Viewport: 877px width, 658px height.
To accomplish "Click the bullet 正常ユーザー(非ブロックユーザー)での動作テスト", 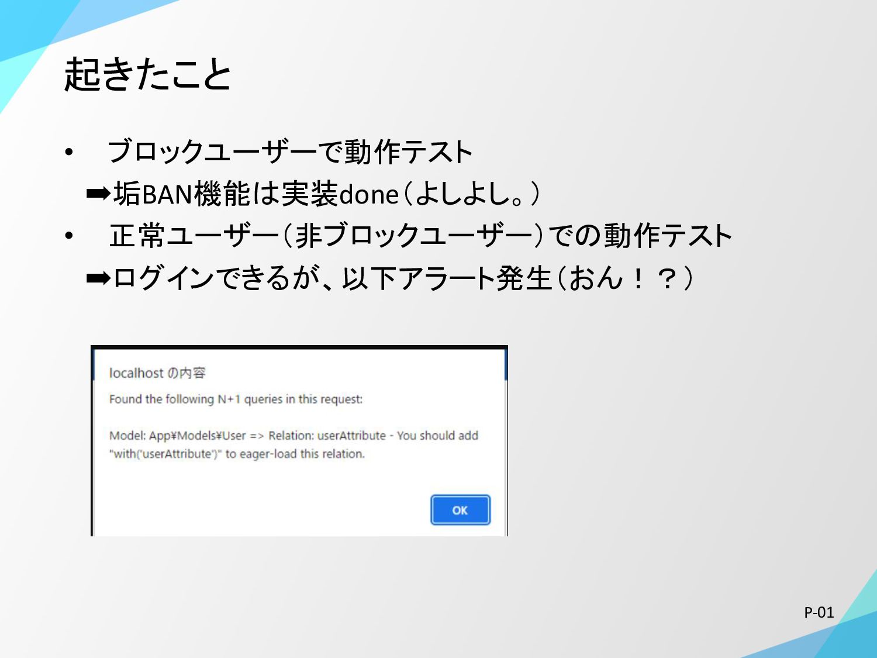I will [x=420, y=236].
